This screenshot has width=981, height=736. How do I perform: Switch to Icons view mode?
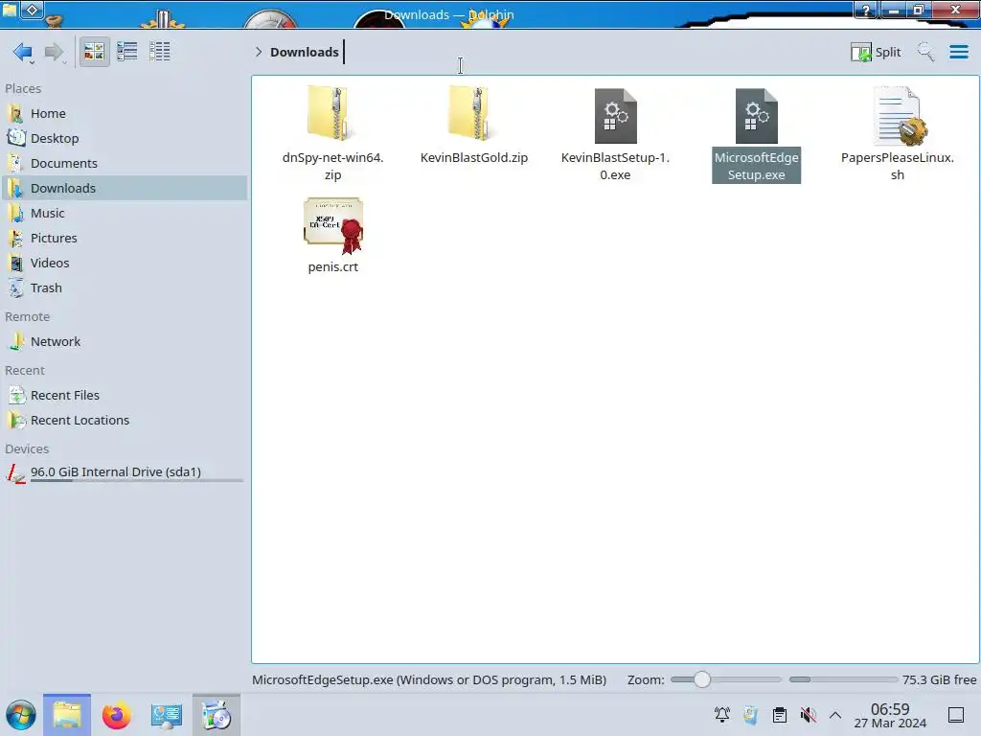tap(94, 52)
